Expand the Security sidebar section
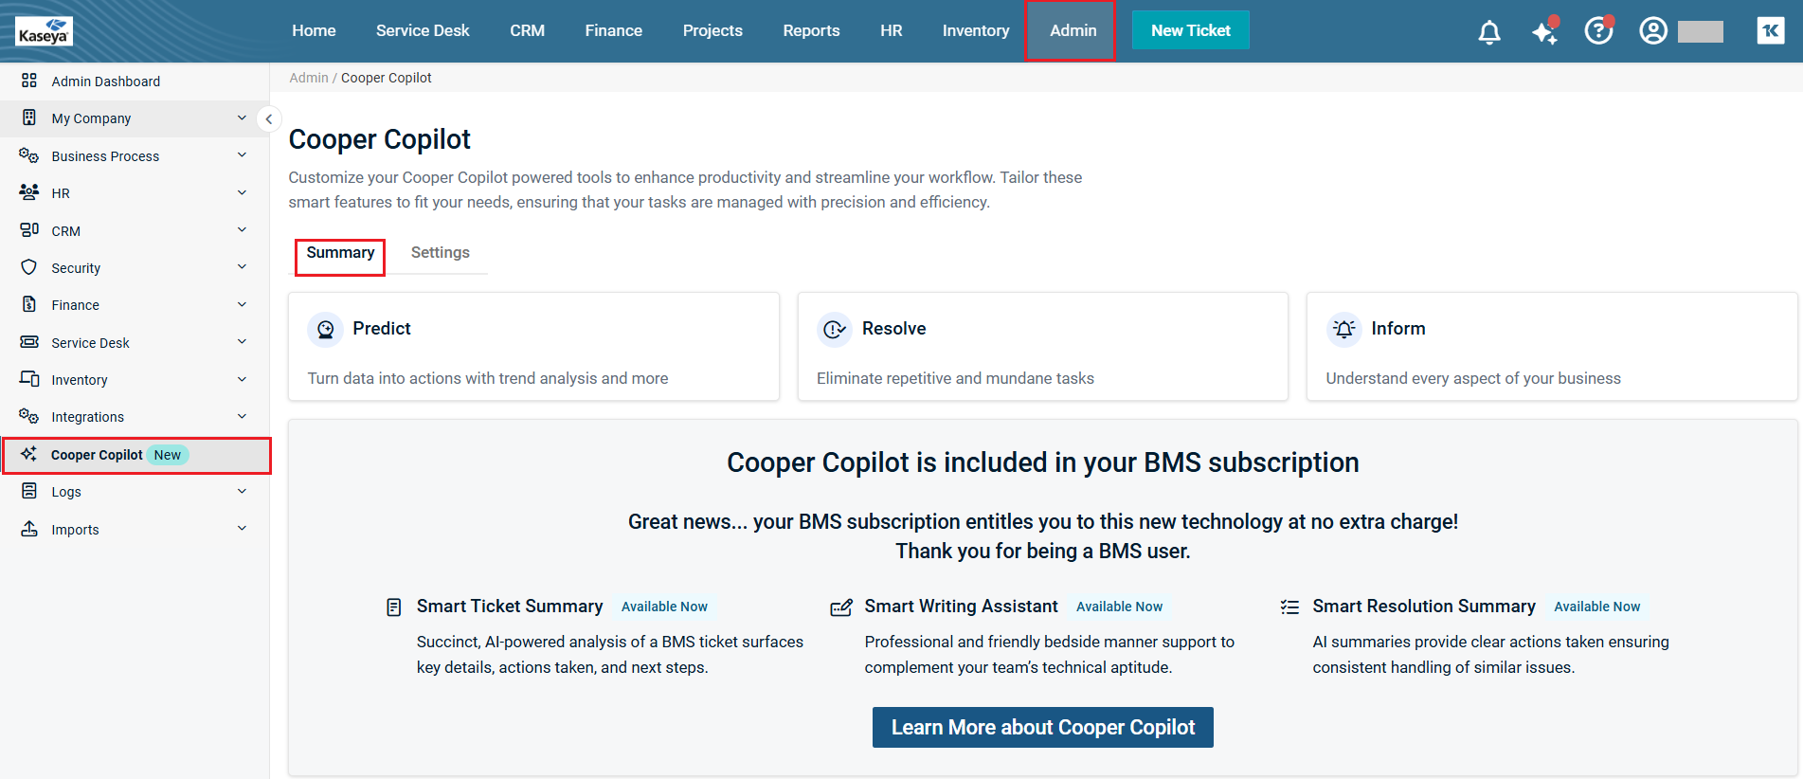This screenshot has width=1803, height=779. pos(135,268)
